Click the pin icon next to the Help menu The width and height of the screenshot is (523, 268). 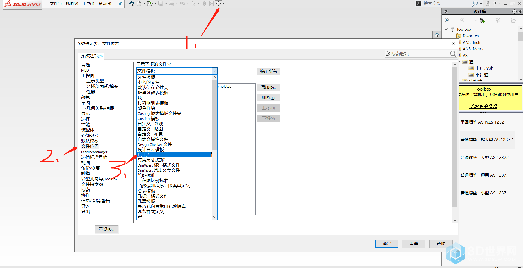(x=120, y=4)
